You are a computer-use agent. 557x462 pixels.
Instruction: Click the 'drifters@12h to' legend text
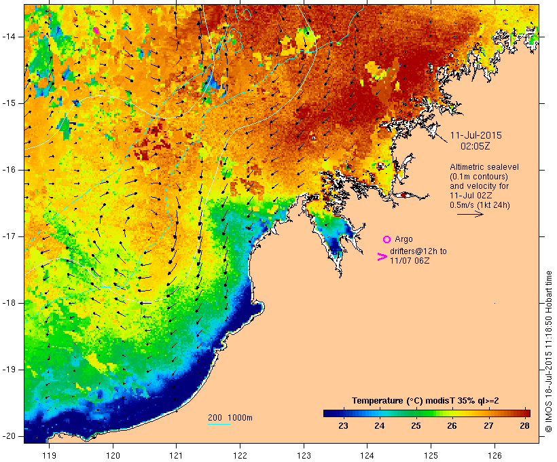(x=418, y=251)
